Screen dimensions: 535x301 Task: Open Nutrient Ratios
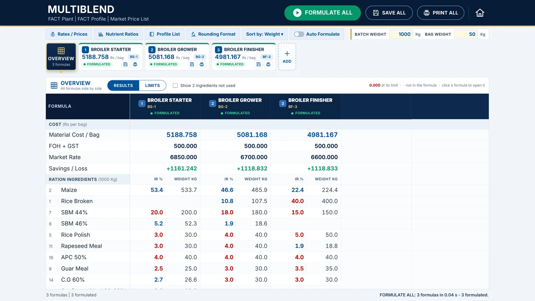point(118,34)
